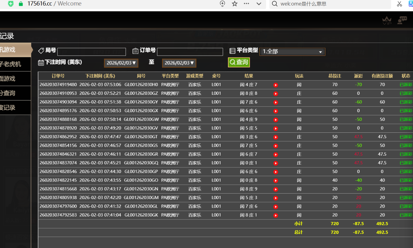Select the 子老虎机 sidebar tab
413x248 pixels.
click(x=15, y=64)
